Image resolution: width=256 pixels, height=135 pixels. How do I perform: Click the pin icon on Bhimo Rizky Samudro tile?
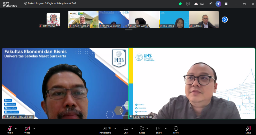(8, 117)
